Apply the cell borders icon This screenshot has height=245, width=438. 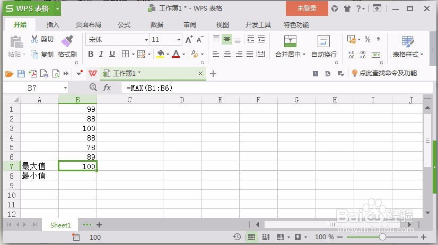click(x=126, y=54)
